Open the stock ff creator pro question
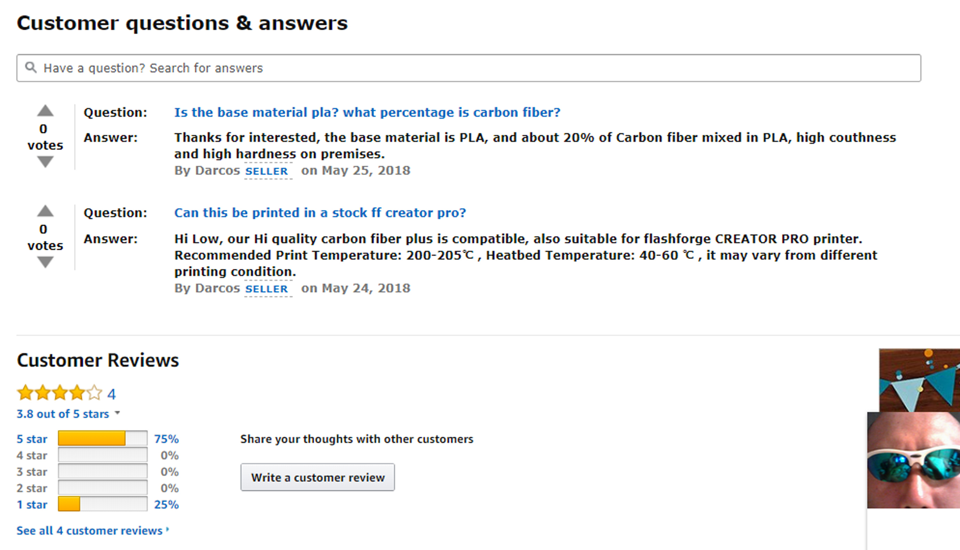 click(x=320, y=213)
